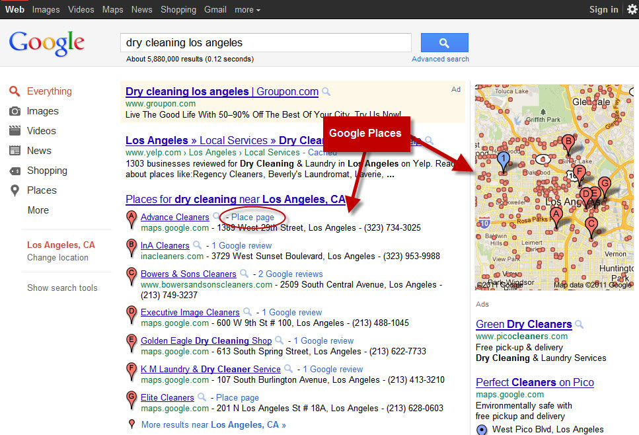
Task: Click red pin D beside Executive Image Cleaners
Action: (x=132, y=315)
